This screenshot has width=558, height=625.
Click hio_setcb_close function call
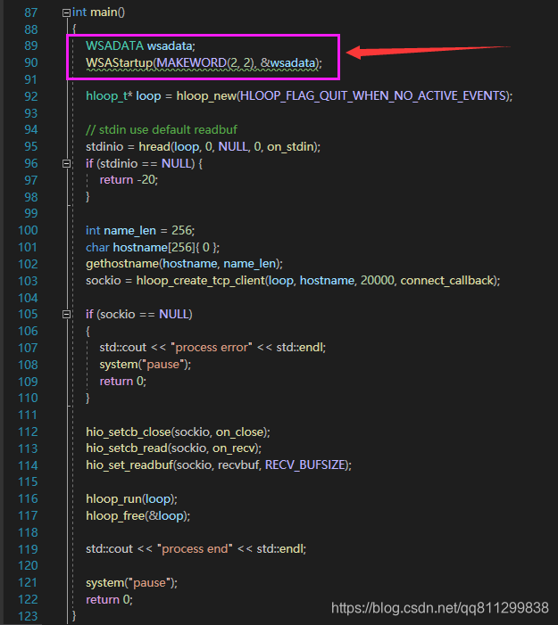tap(129, 432)
